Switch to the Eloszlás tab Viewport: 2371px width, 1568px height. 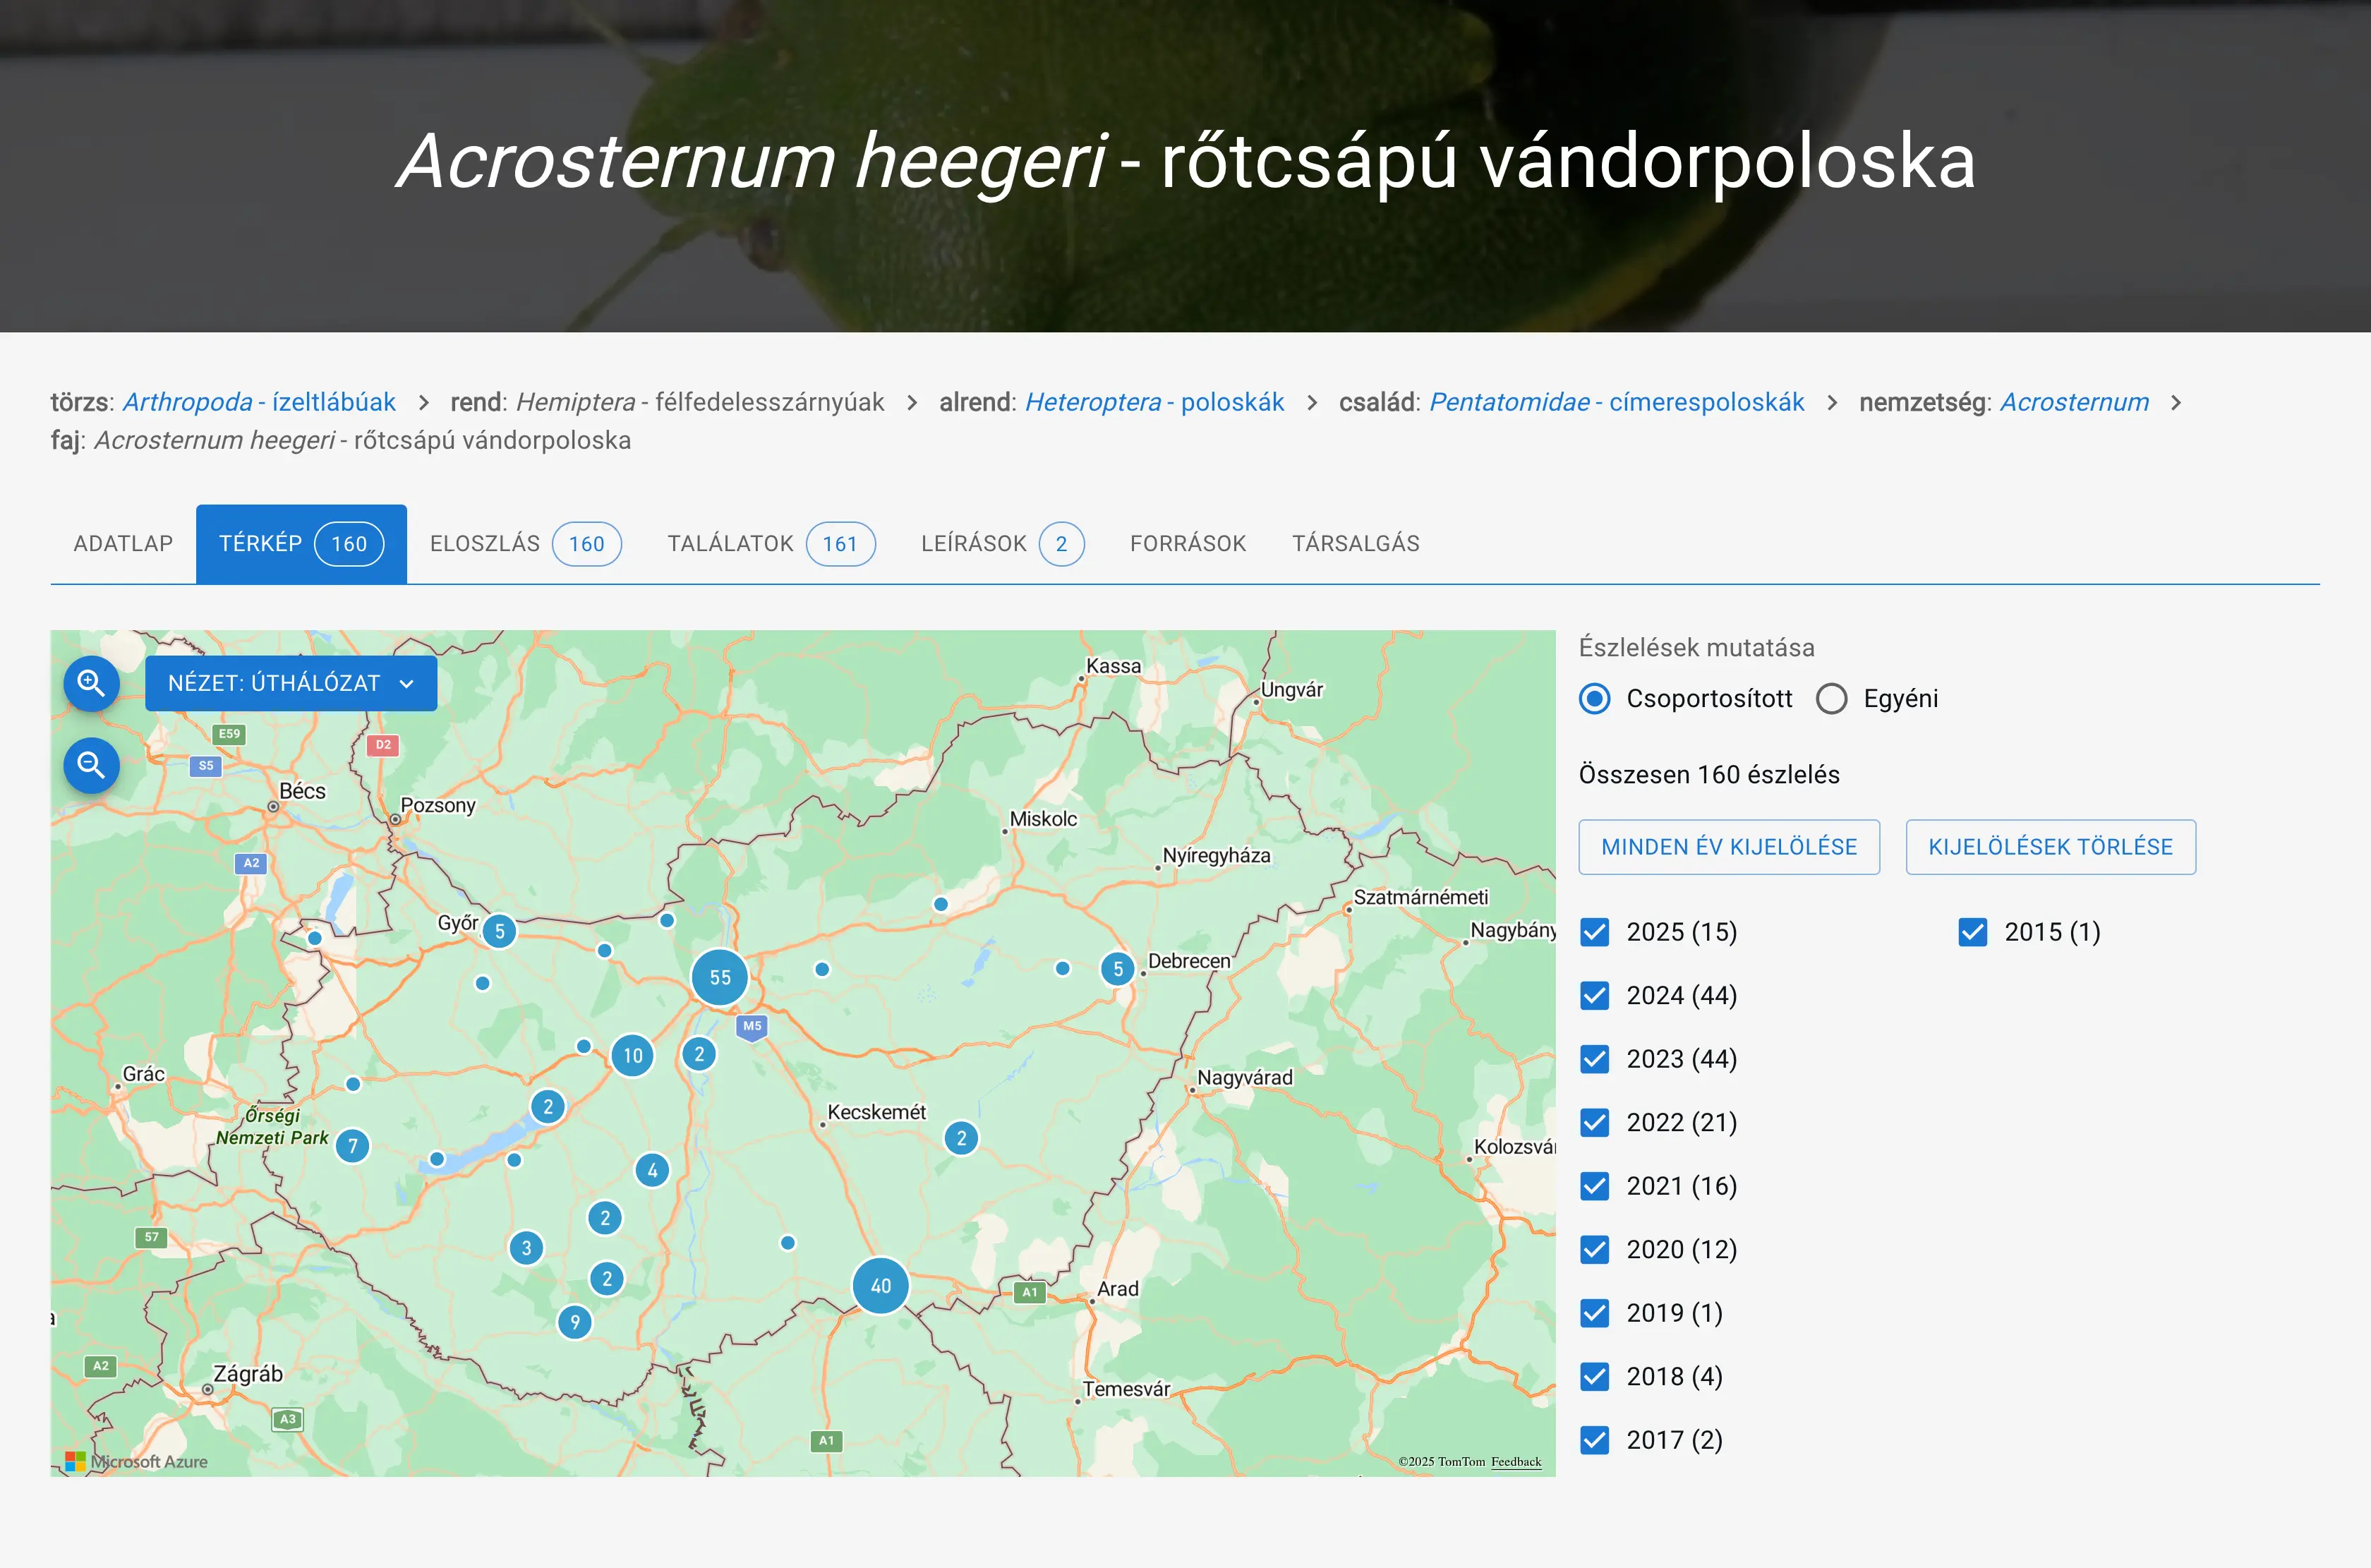tap(525, 544)
